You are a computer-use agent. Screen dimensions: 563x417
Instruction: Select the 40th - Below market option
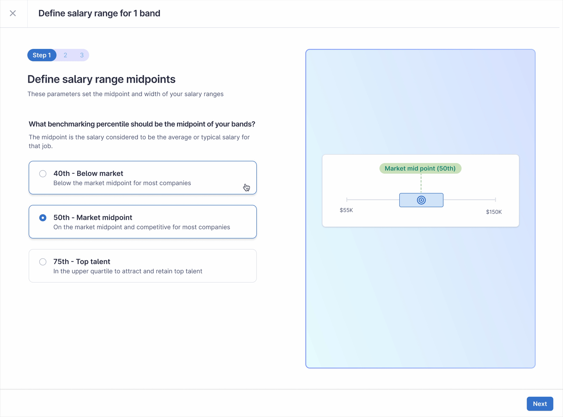43,173
